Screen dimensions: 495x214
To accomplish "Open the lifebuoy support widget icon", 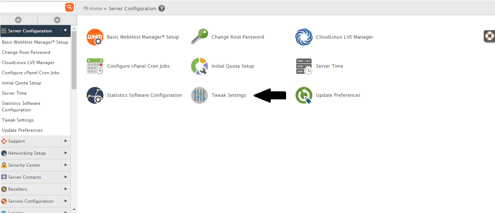I will click(x=490, y=36).
